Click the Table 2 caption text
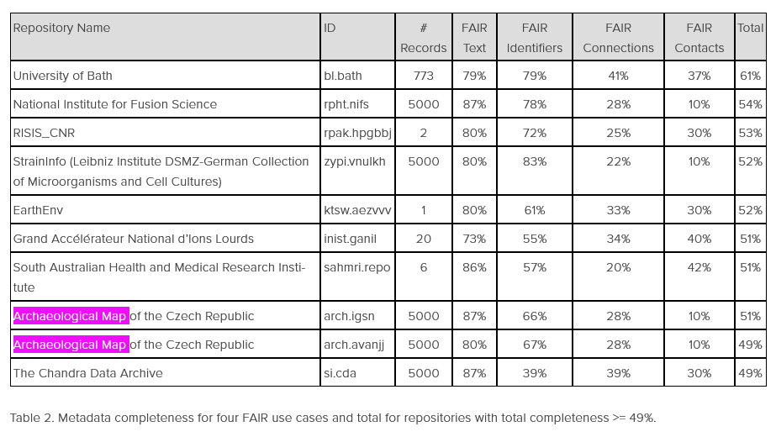The width and height of the screenshot is (776, 437). click(333, 418)
